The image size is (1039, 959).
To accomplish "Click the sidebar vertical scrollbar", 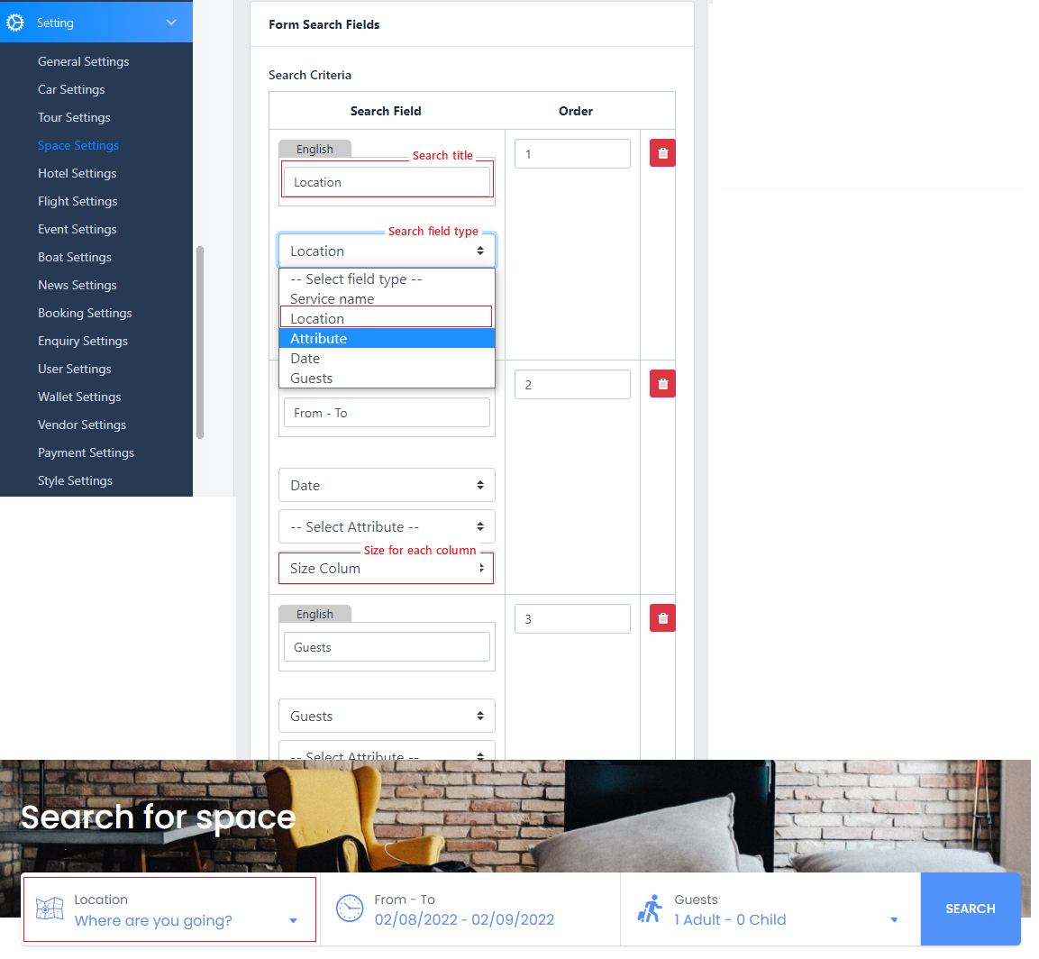I will [200, 342].
